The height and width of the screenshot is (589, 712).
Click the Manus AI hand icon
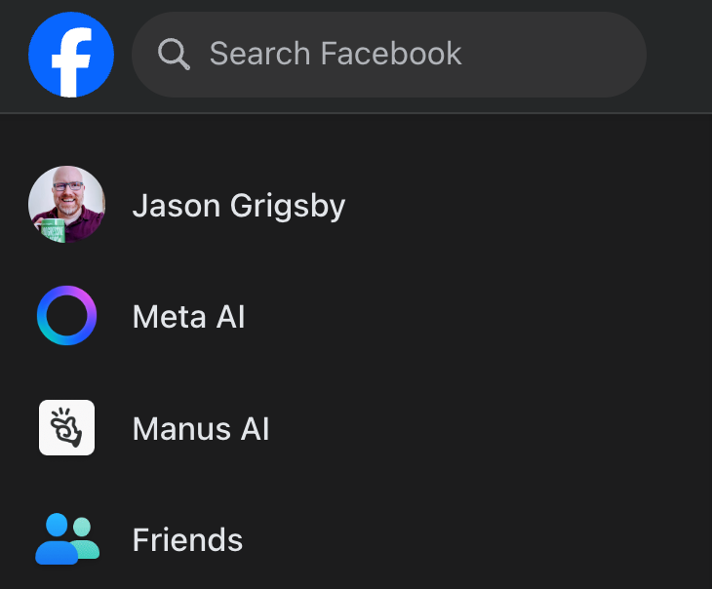coord(66,427)
